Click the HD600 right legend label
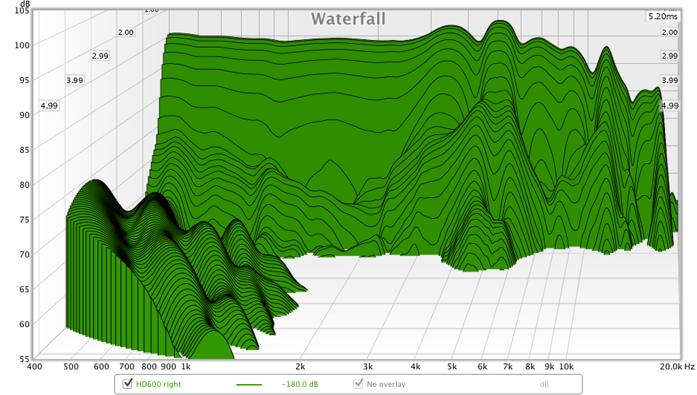The width and height of the screenshot is (697, 395). pyautogui.click(x=158, y=384)
